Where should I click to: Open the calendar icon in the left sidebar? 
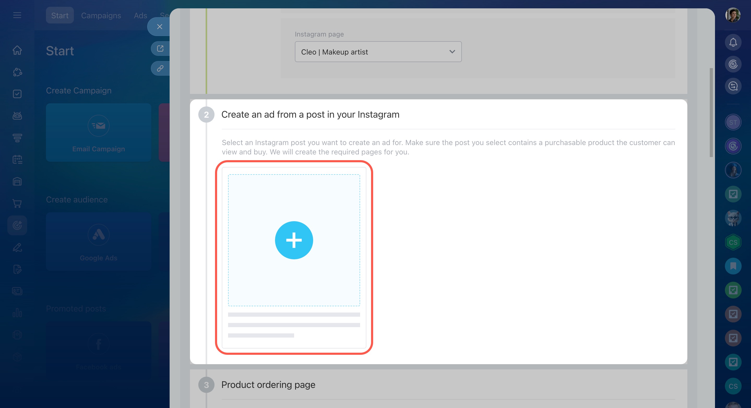[17, 159]
